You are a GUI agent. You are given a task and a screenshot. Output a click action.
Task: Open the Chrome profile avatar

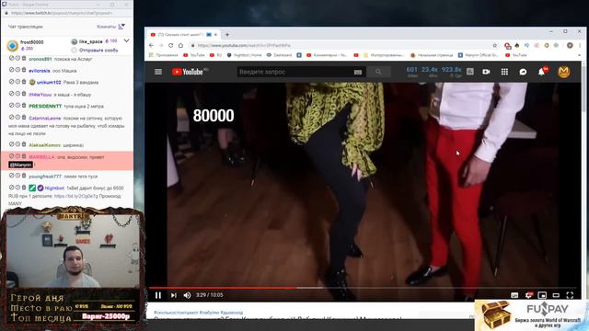tap(570, 45)
